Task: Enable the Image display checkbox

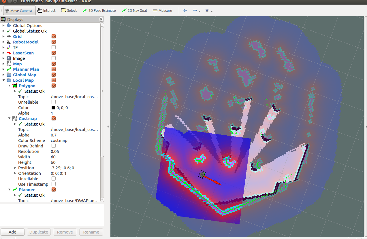Action: click(x=54, y=58)
